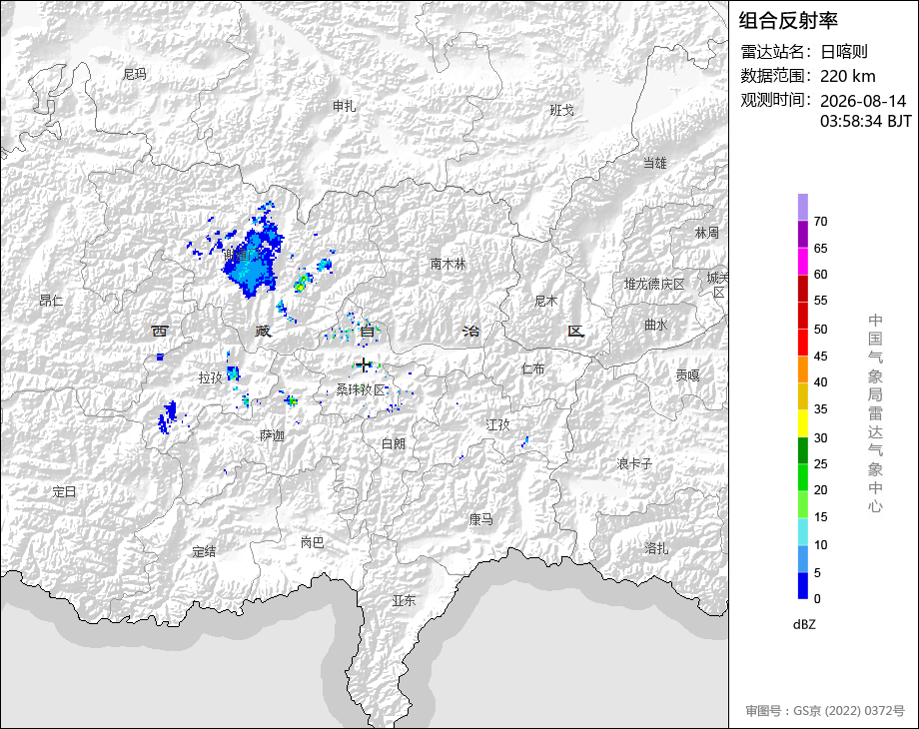This screenshot has width=919, height=729.
Task: Click the large blue echo near 谢通门
Action: 253,262
